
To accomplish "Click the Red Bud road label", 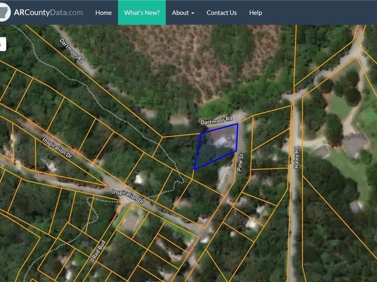I will point(99,250).
